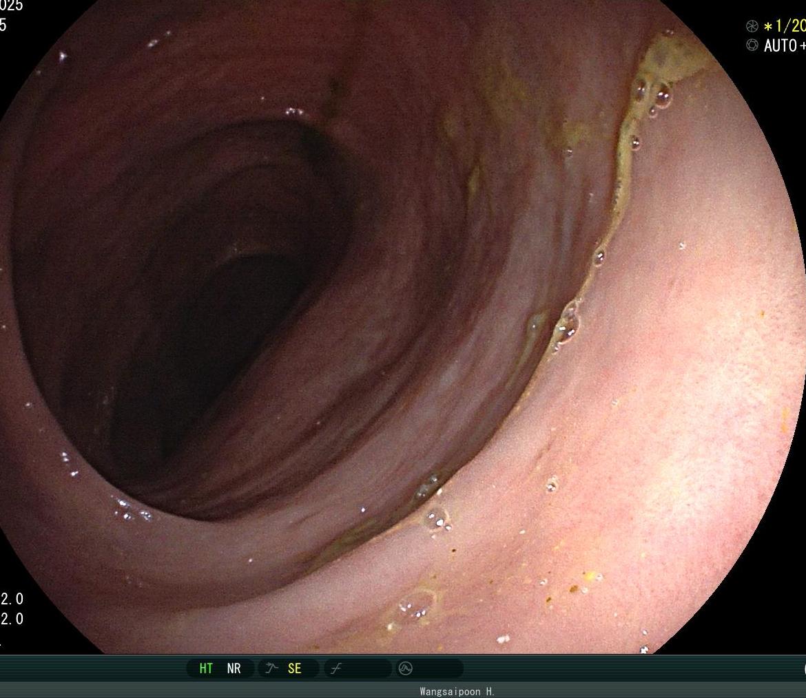The height and width of the screenshot is (698, 806).
Task: Select the green HT indicator
Action: 206,668
